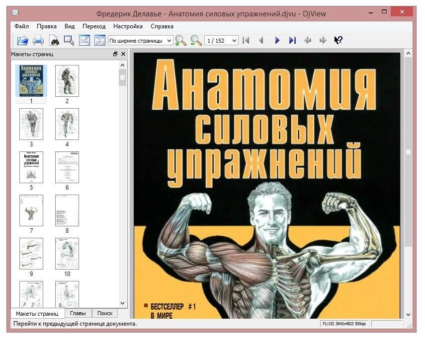Jump to the last page
Image resolution: width=425 pixels, height=342 pixels.
tap(292, 41)
